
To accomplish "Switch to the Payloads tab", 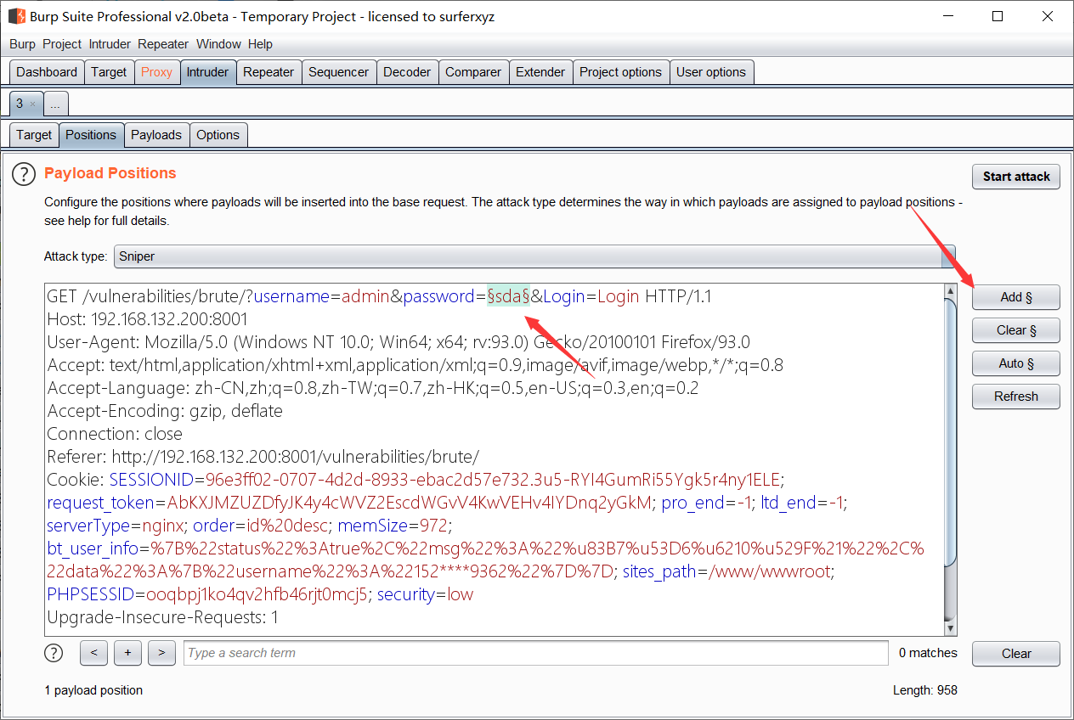I will pyautogui.click(x=155, y=135).
